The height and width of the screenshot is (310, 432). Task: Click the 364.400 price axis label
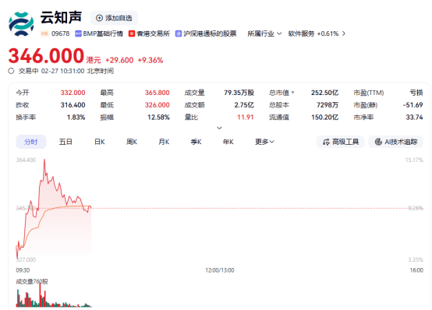pos(26,160)
